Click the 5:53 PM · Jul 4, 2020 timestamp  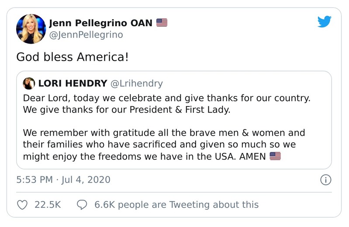click(x=63, y=179)
